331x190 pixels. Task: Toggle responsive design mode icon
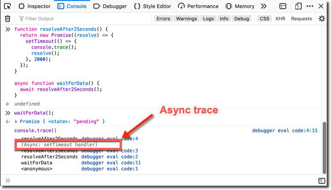point(298,6)
